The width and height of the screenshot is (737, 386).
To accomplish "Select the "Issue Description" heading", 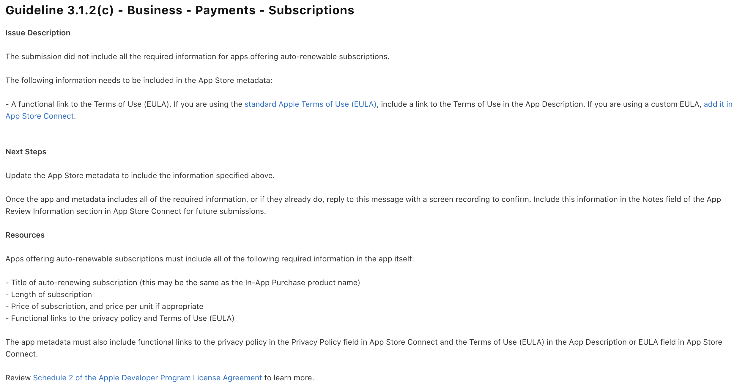I will [x=38, y=33].
